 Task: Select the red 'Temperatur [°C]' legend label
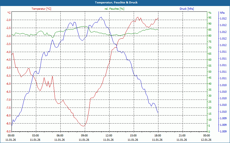[41, 9]
